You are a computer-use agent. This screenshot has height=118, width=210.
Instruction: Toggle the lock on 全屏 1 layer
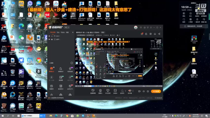(x=52, y=39)
